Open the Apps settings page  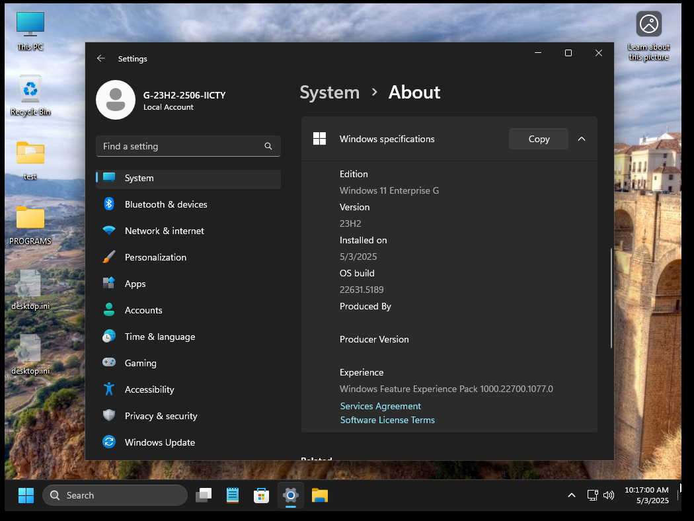point(135,284)
